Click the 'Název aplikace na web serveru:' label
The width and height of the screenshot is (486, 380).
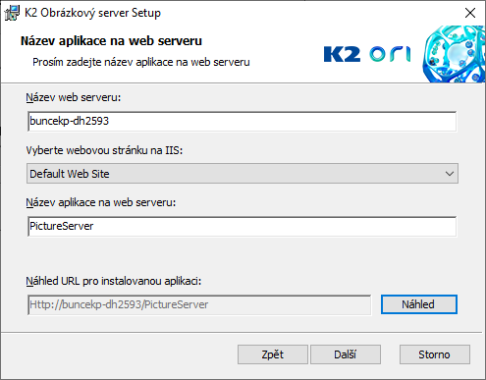[101, 203]
